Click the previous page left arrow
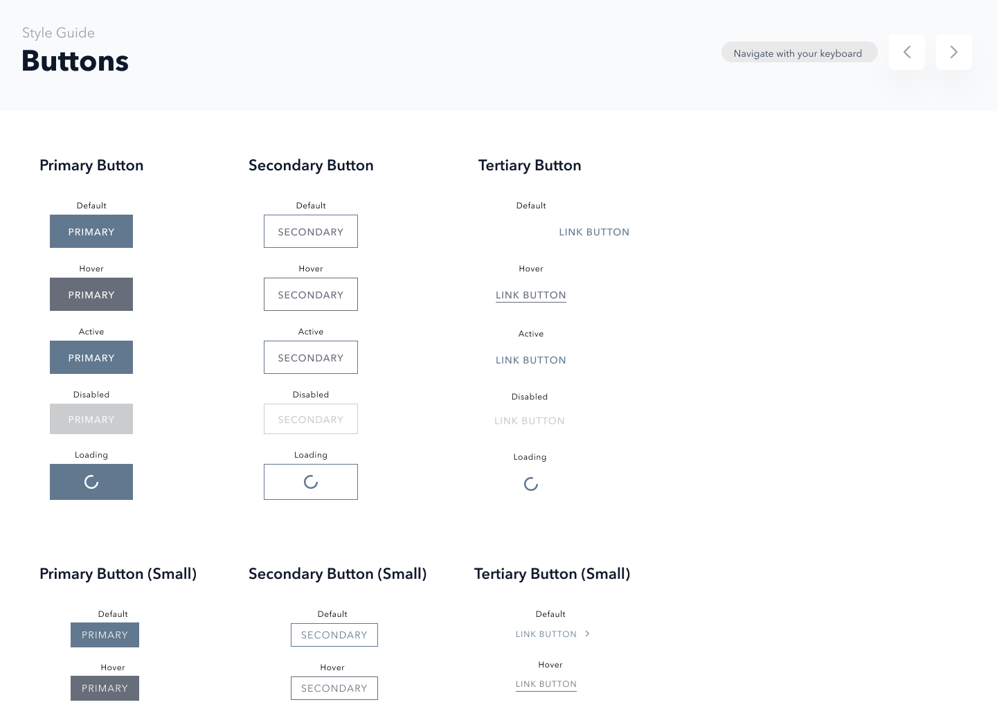Screen dimensions: 997x709 click(906, 52)
